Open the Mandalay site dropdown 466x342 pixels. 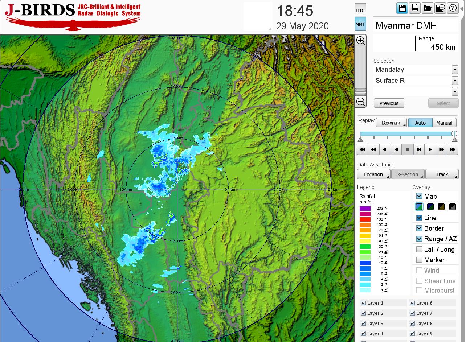coord(455,70)
